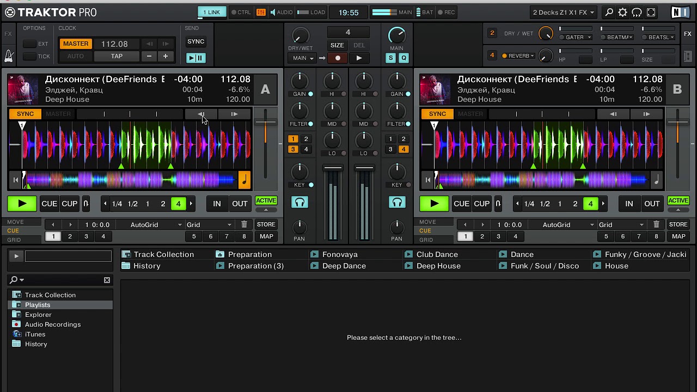Click the search magnifier in header
The image size is (697, 392).
[x=609, y=12]
